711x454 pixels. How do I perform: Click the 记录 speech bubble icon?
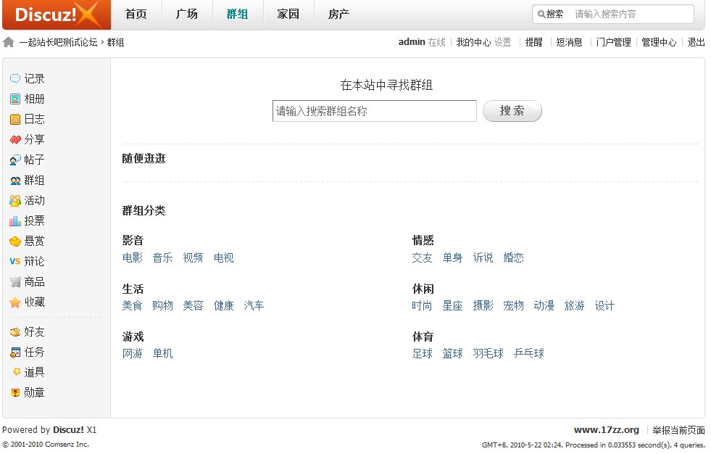pyautogui.click(x=15, y=78)
